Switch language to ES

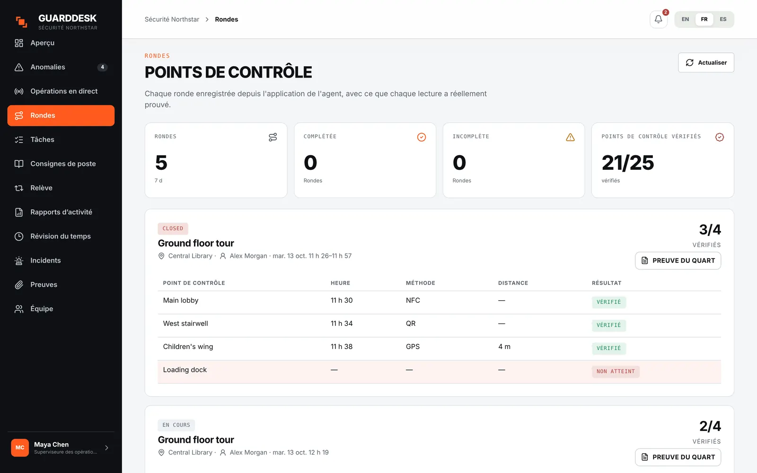click(723, 19)
